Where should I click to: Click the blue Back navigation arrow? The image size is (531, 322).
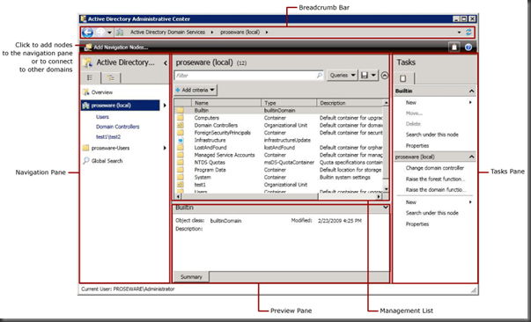87,33
